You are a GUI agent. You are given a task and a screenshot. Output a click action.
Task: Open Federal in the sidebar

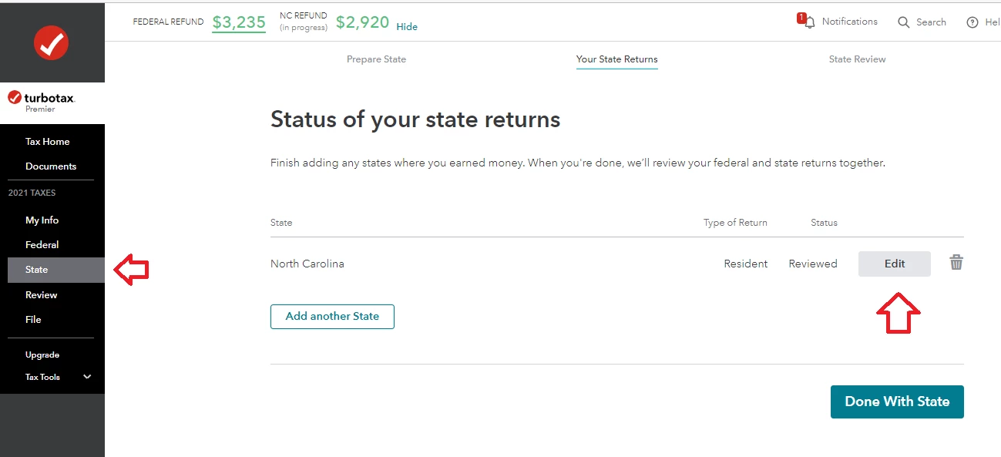coord(42,245)
